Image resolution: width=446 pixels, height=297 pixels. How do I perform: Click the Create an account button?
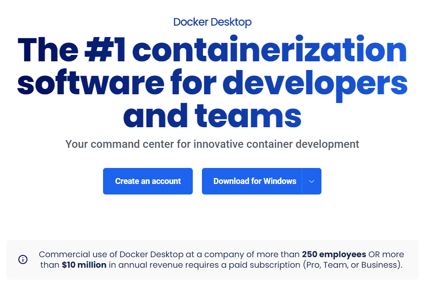point(147,181)
